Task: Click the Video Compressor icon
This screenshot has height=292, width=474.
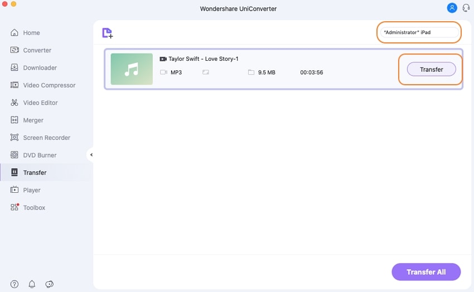Action: 14,85
